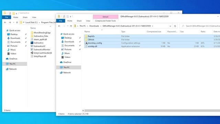The height and width of the screenshot is (124, 220).
Task: Go up one level in Subnautica window
Action: pyautogui.click(x=17, y=22)
